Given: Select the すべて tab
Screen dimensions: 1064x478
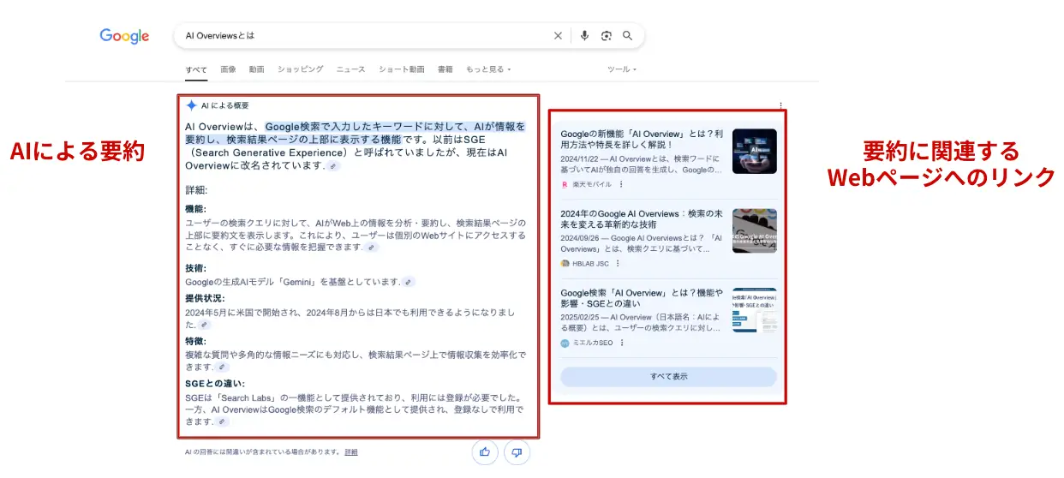Looking at the screenshot, I should point(196,69).
